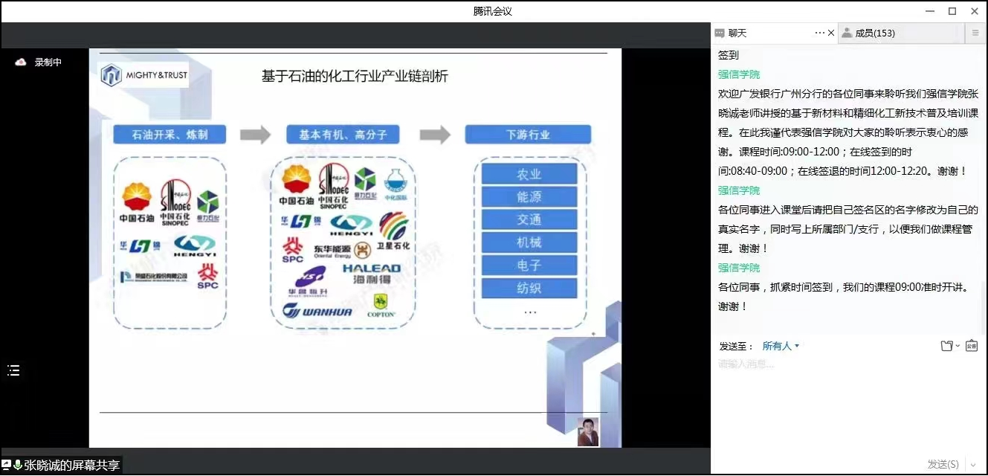Select the 农业 box on the slide
Screen dimensions: 988x476
529,175
